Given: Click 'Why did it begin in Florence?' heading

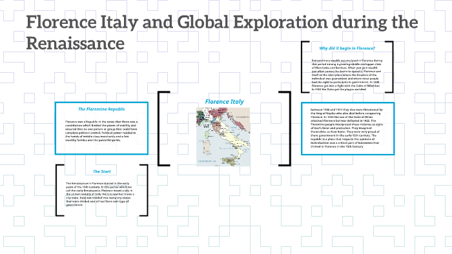Looking at the screenshot, I should [347, 48].
